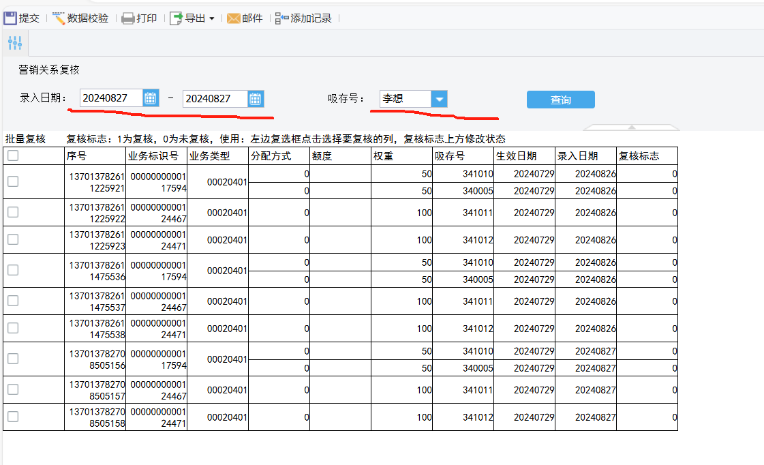Click the 序号 column header
The width and height of the screenshot is (764, 465).
95,156
